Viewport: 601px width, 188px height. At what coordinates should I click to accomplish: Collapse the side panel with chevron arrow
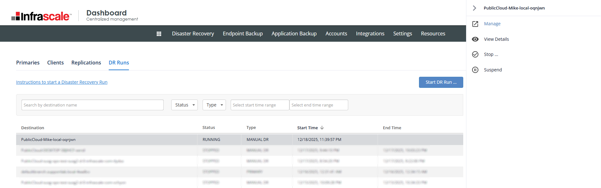(x=474, y=8)
